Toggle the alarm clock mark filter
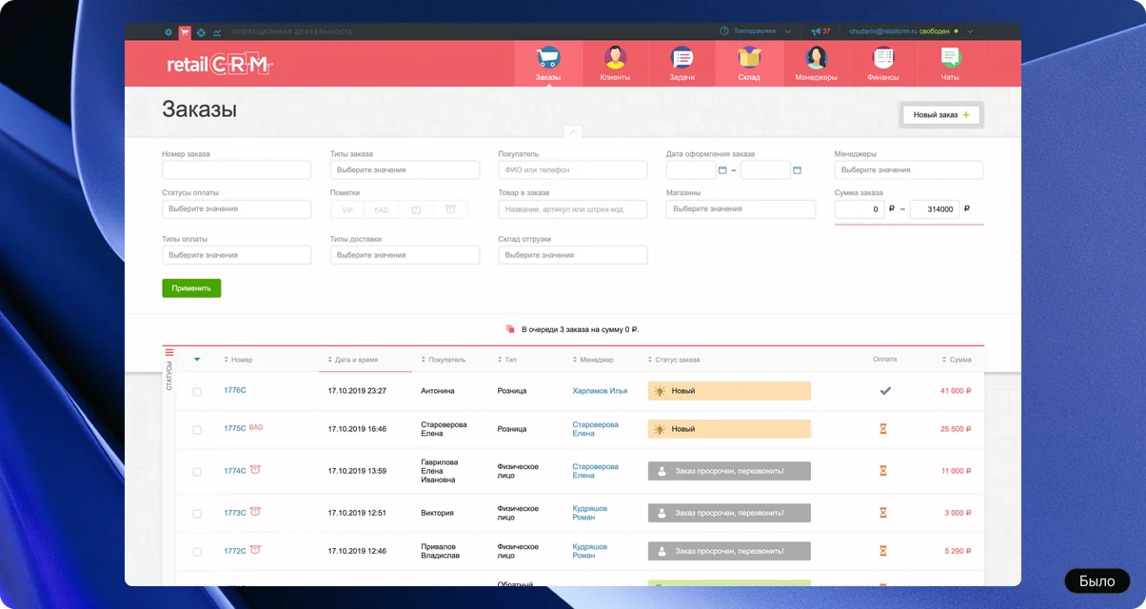 (x=450, y=209)
